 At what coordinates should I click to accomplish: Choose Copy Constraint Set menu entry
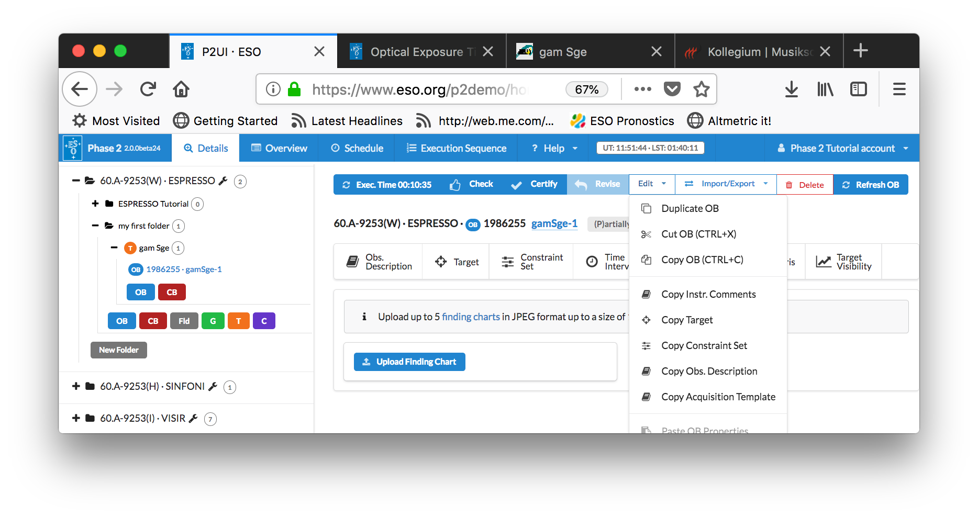point(704,346)
